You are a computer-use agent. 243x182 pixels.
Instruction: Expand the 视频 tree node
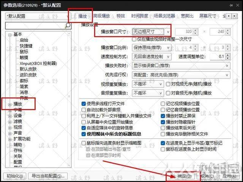click(x=10, y=128)
